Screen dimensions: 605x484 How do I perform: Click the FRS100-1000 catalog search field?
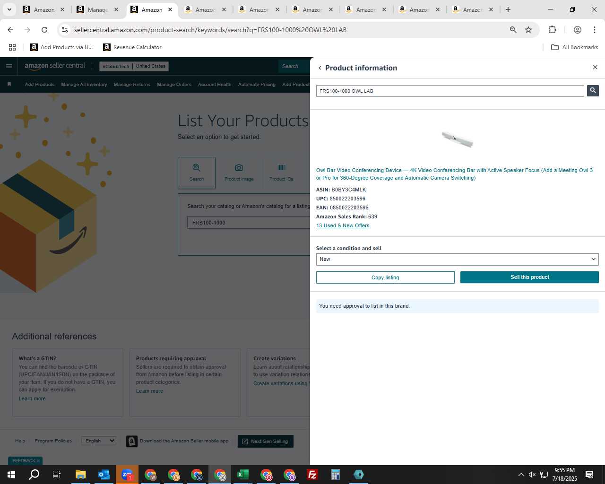click(249, 223)
